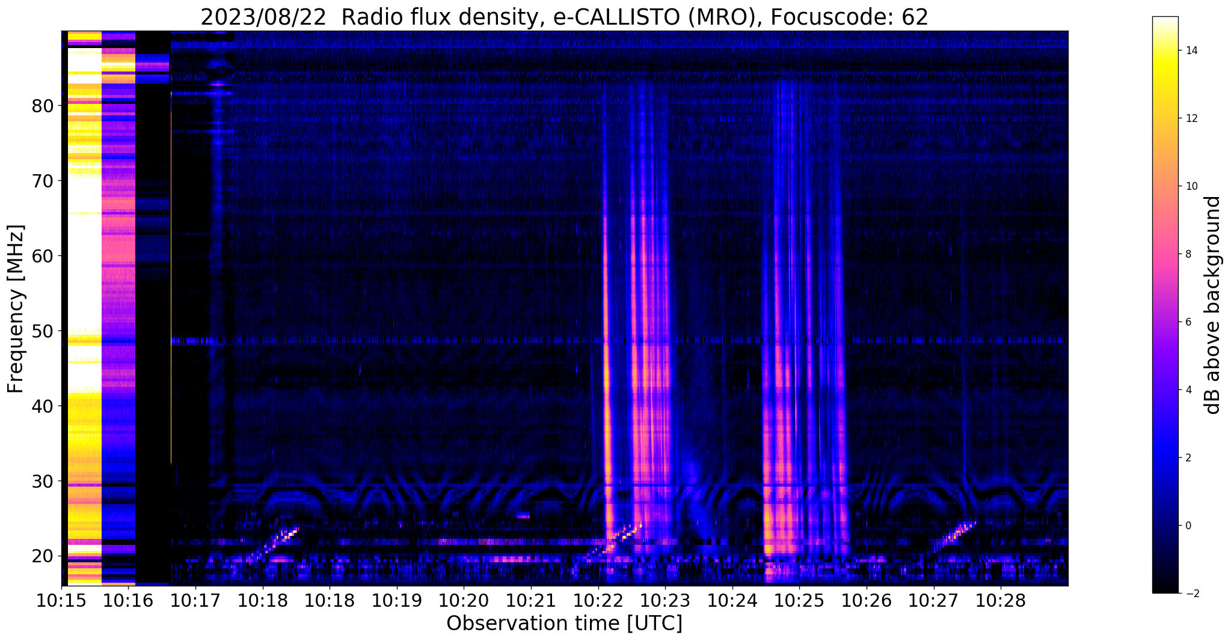Click the 10:27 time tick label
This screenshot has height=641, width=1231.
point(934,601)
